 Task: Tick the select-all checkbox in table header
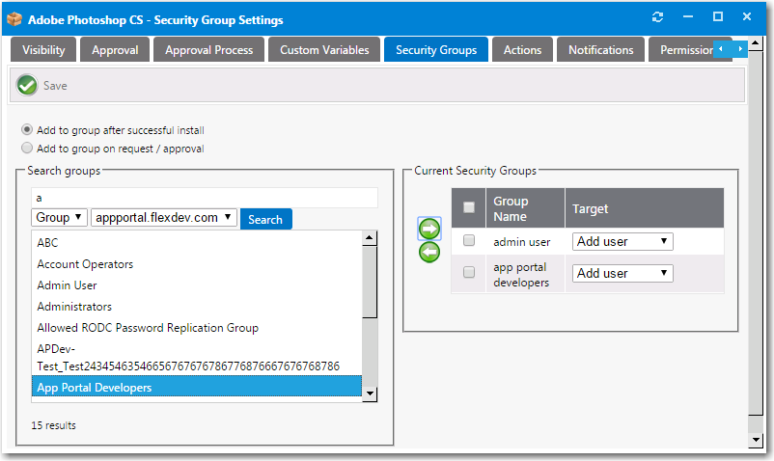pos(469,207)
